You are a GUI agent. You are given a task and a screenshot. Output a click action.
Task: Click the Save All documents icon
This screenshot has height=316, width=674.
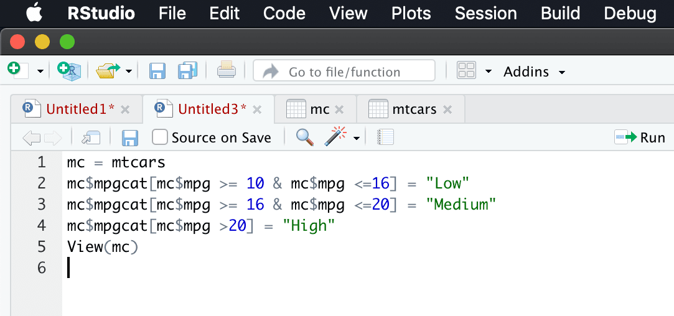tap(187, 71)
